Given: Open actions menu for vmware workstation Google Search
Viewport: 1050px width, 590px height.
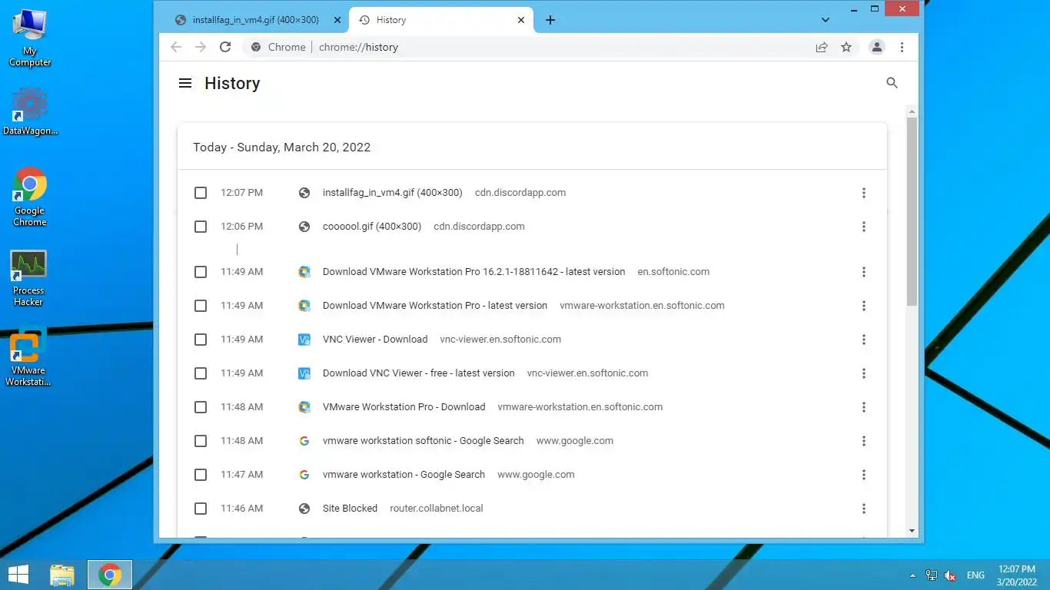Looking at the screenshot, I should pos(864,475).
